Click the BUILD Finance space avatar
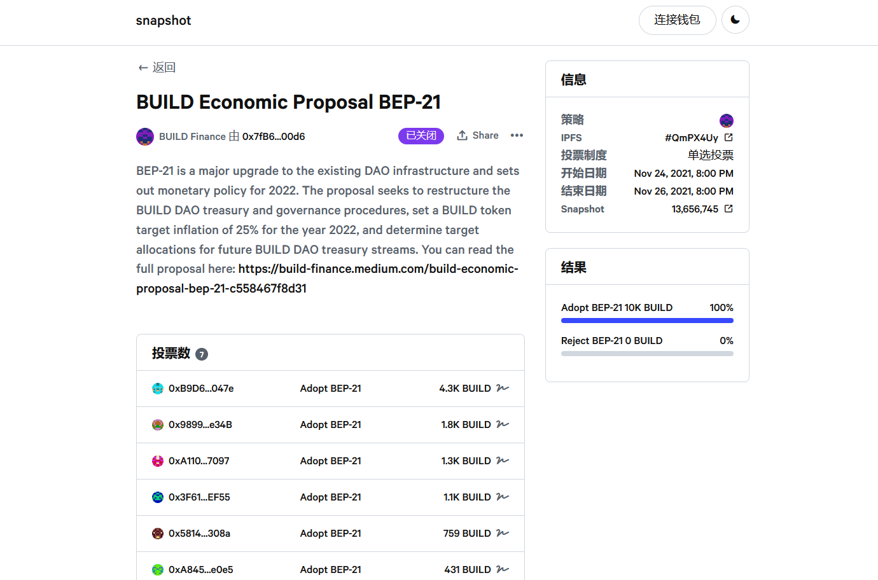 (x=145, y=137)
